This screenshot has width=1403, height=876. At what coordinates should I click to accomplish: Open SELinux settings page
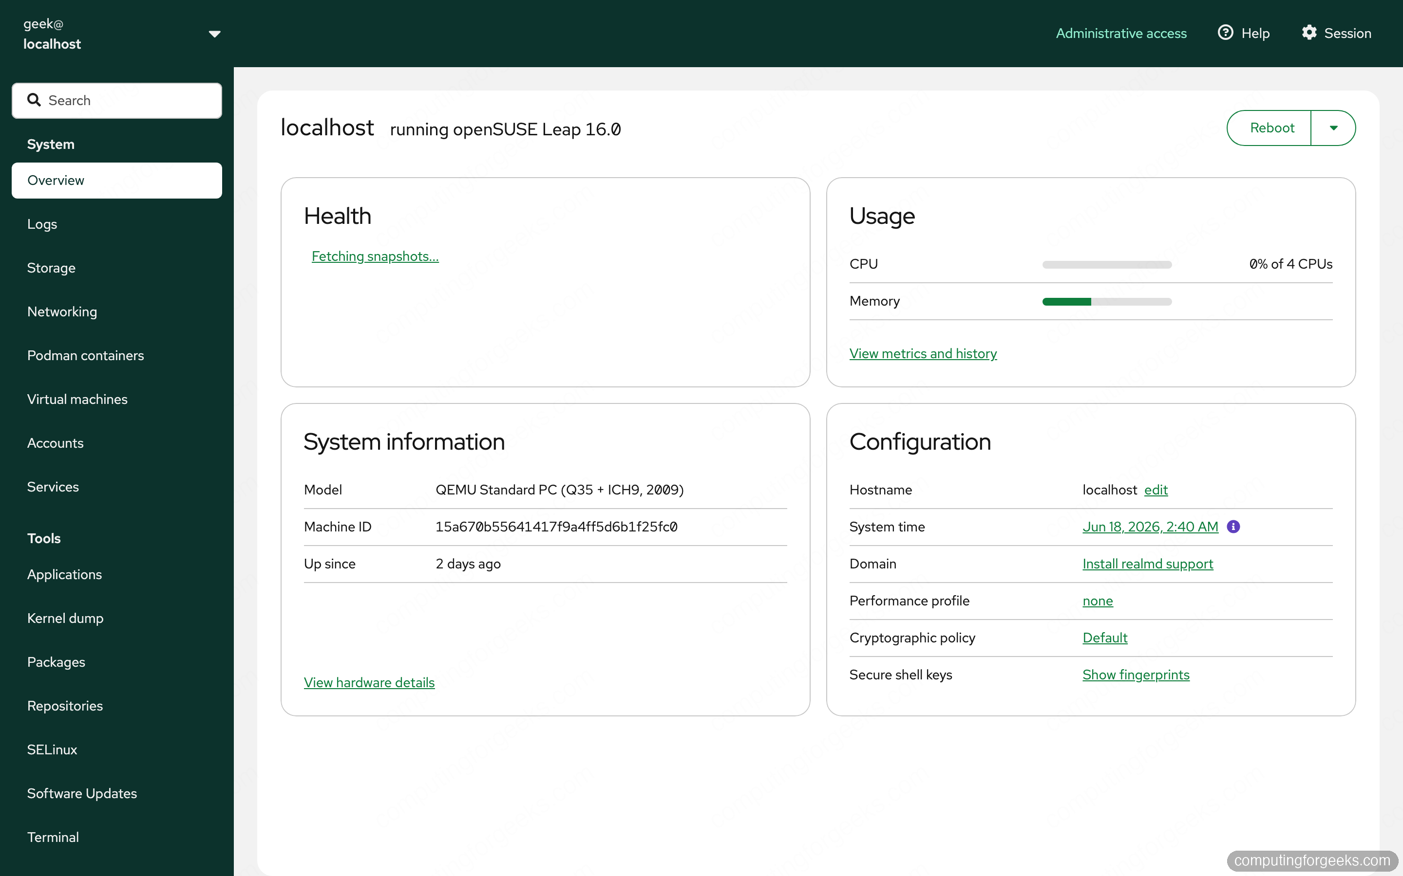coord(116,749)
